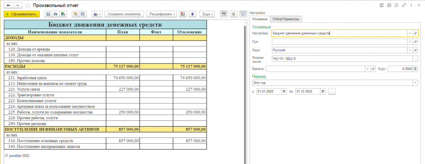Image resolution: width=425 pixels, height=164 pixels.
Task: Click the light bulb toolbar icon
Action: [x=193, y=14]
